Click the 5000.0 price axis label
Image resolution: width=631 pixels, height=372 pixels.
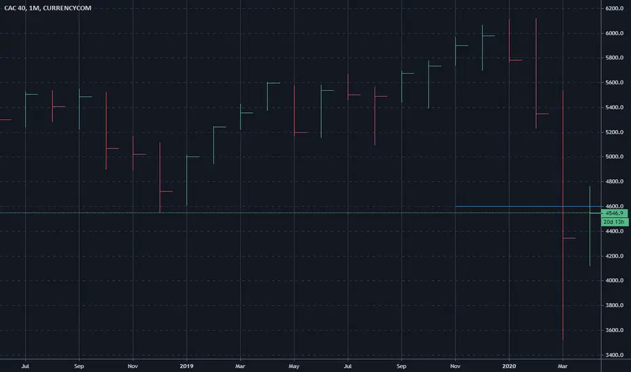click(614, 157)
